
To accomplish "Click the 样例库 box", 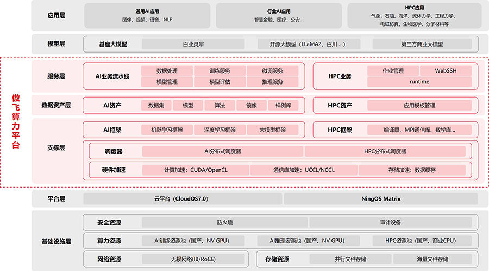I will coord(283,105).
